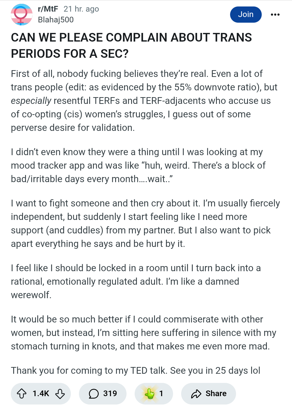Image resolution: width=292 pixels, height=418 pixels.
Task: Click the first paragraph about TERFs
Action: click(x=144, y=101)
